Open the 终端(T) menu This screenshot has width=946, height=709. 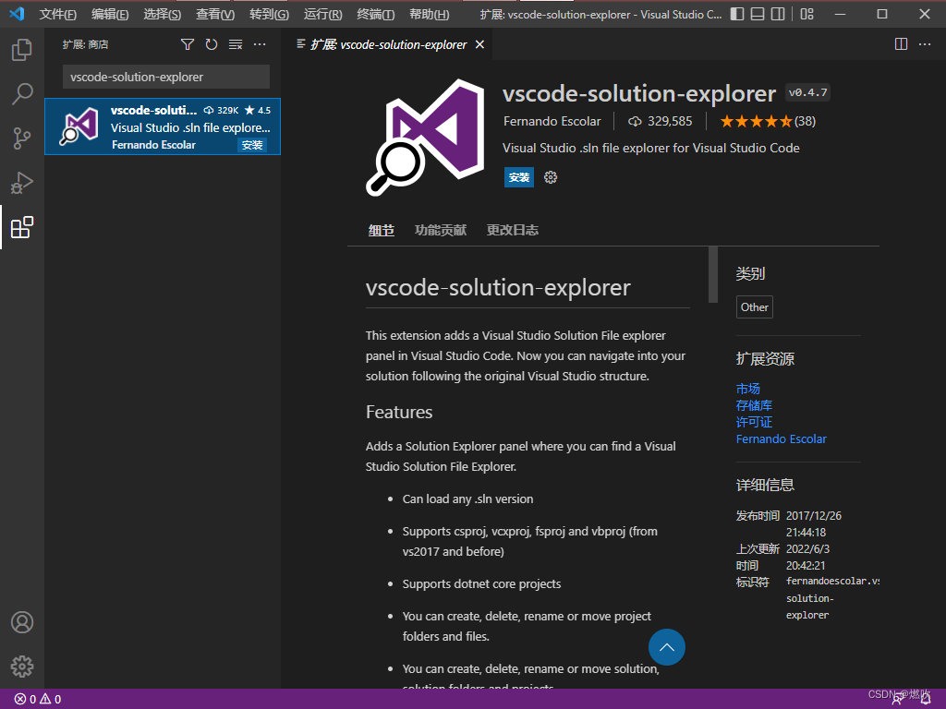[x=375, y=15]
